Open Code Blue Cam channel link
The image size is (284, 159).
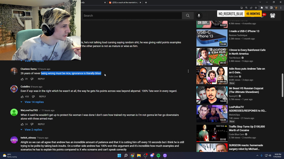pyautogui.click(x=237, y=134)
